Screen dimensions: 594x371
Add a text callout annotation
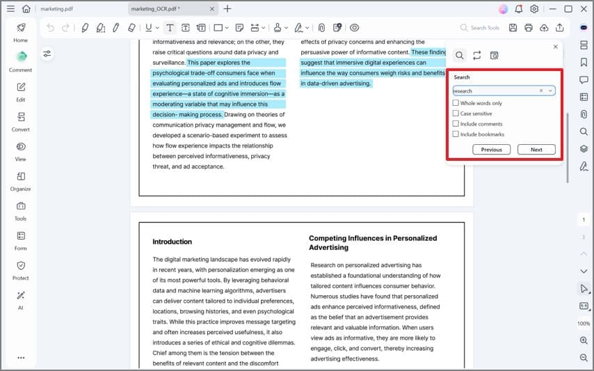(x=201, y=28)
